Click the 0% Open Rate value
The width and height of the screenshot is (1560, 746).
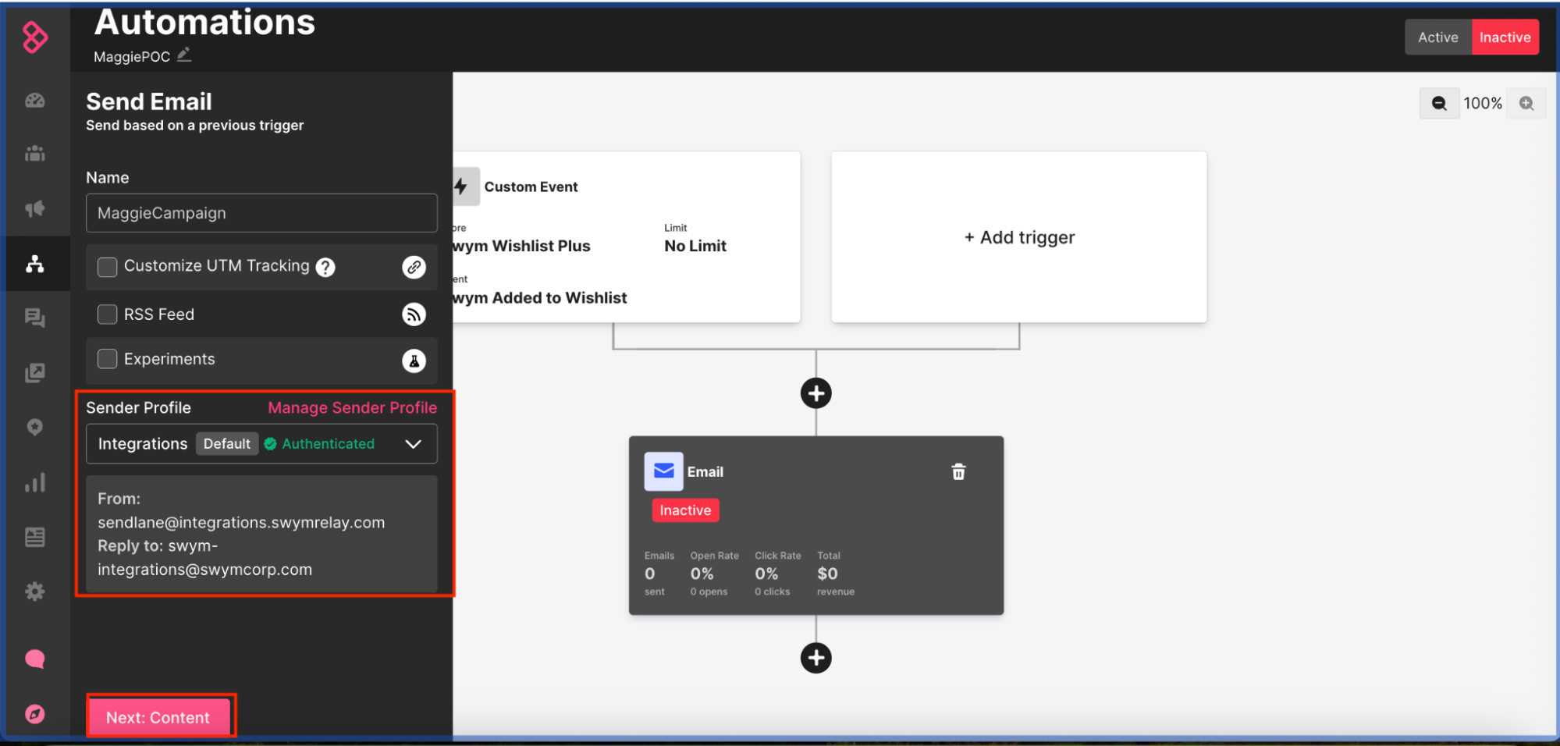coord(702,574)
